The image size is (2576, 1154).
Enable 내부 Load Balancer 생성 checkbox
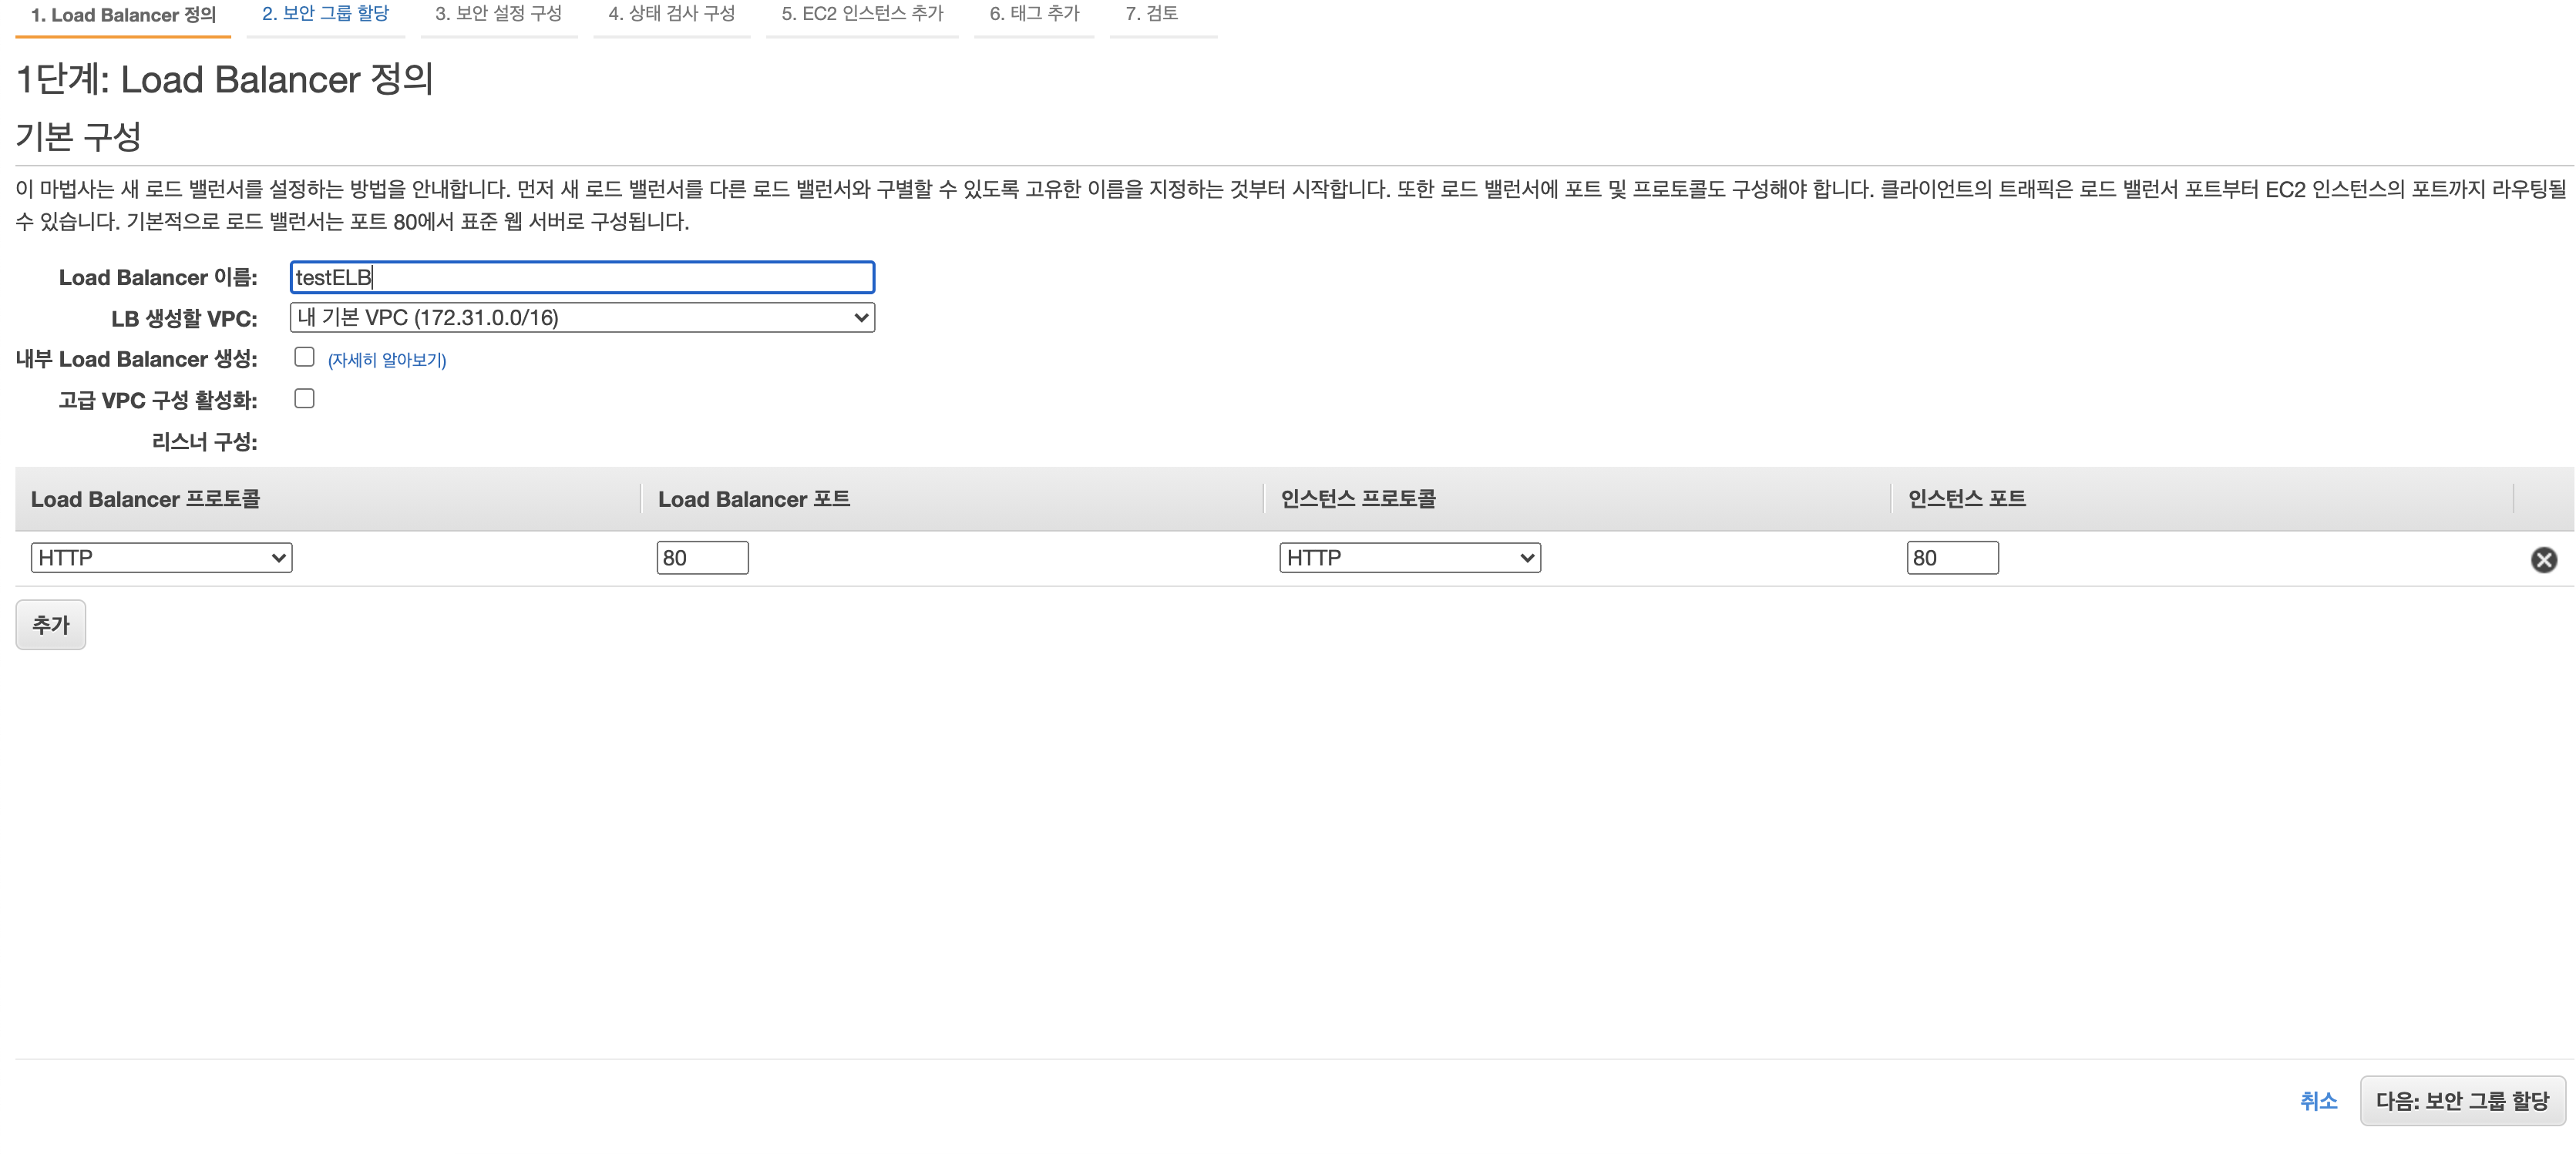pos(304,357)
